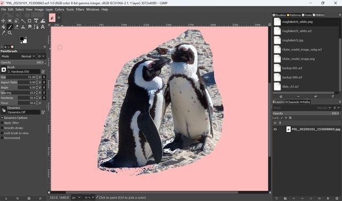Reset brush Size to native
Viewport: 342px width, 201px height.
point(40,78)
